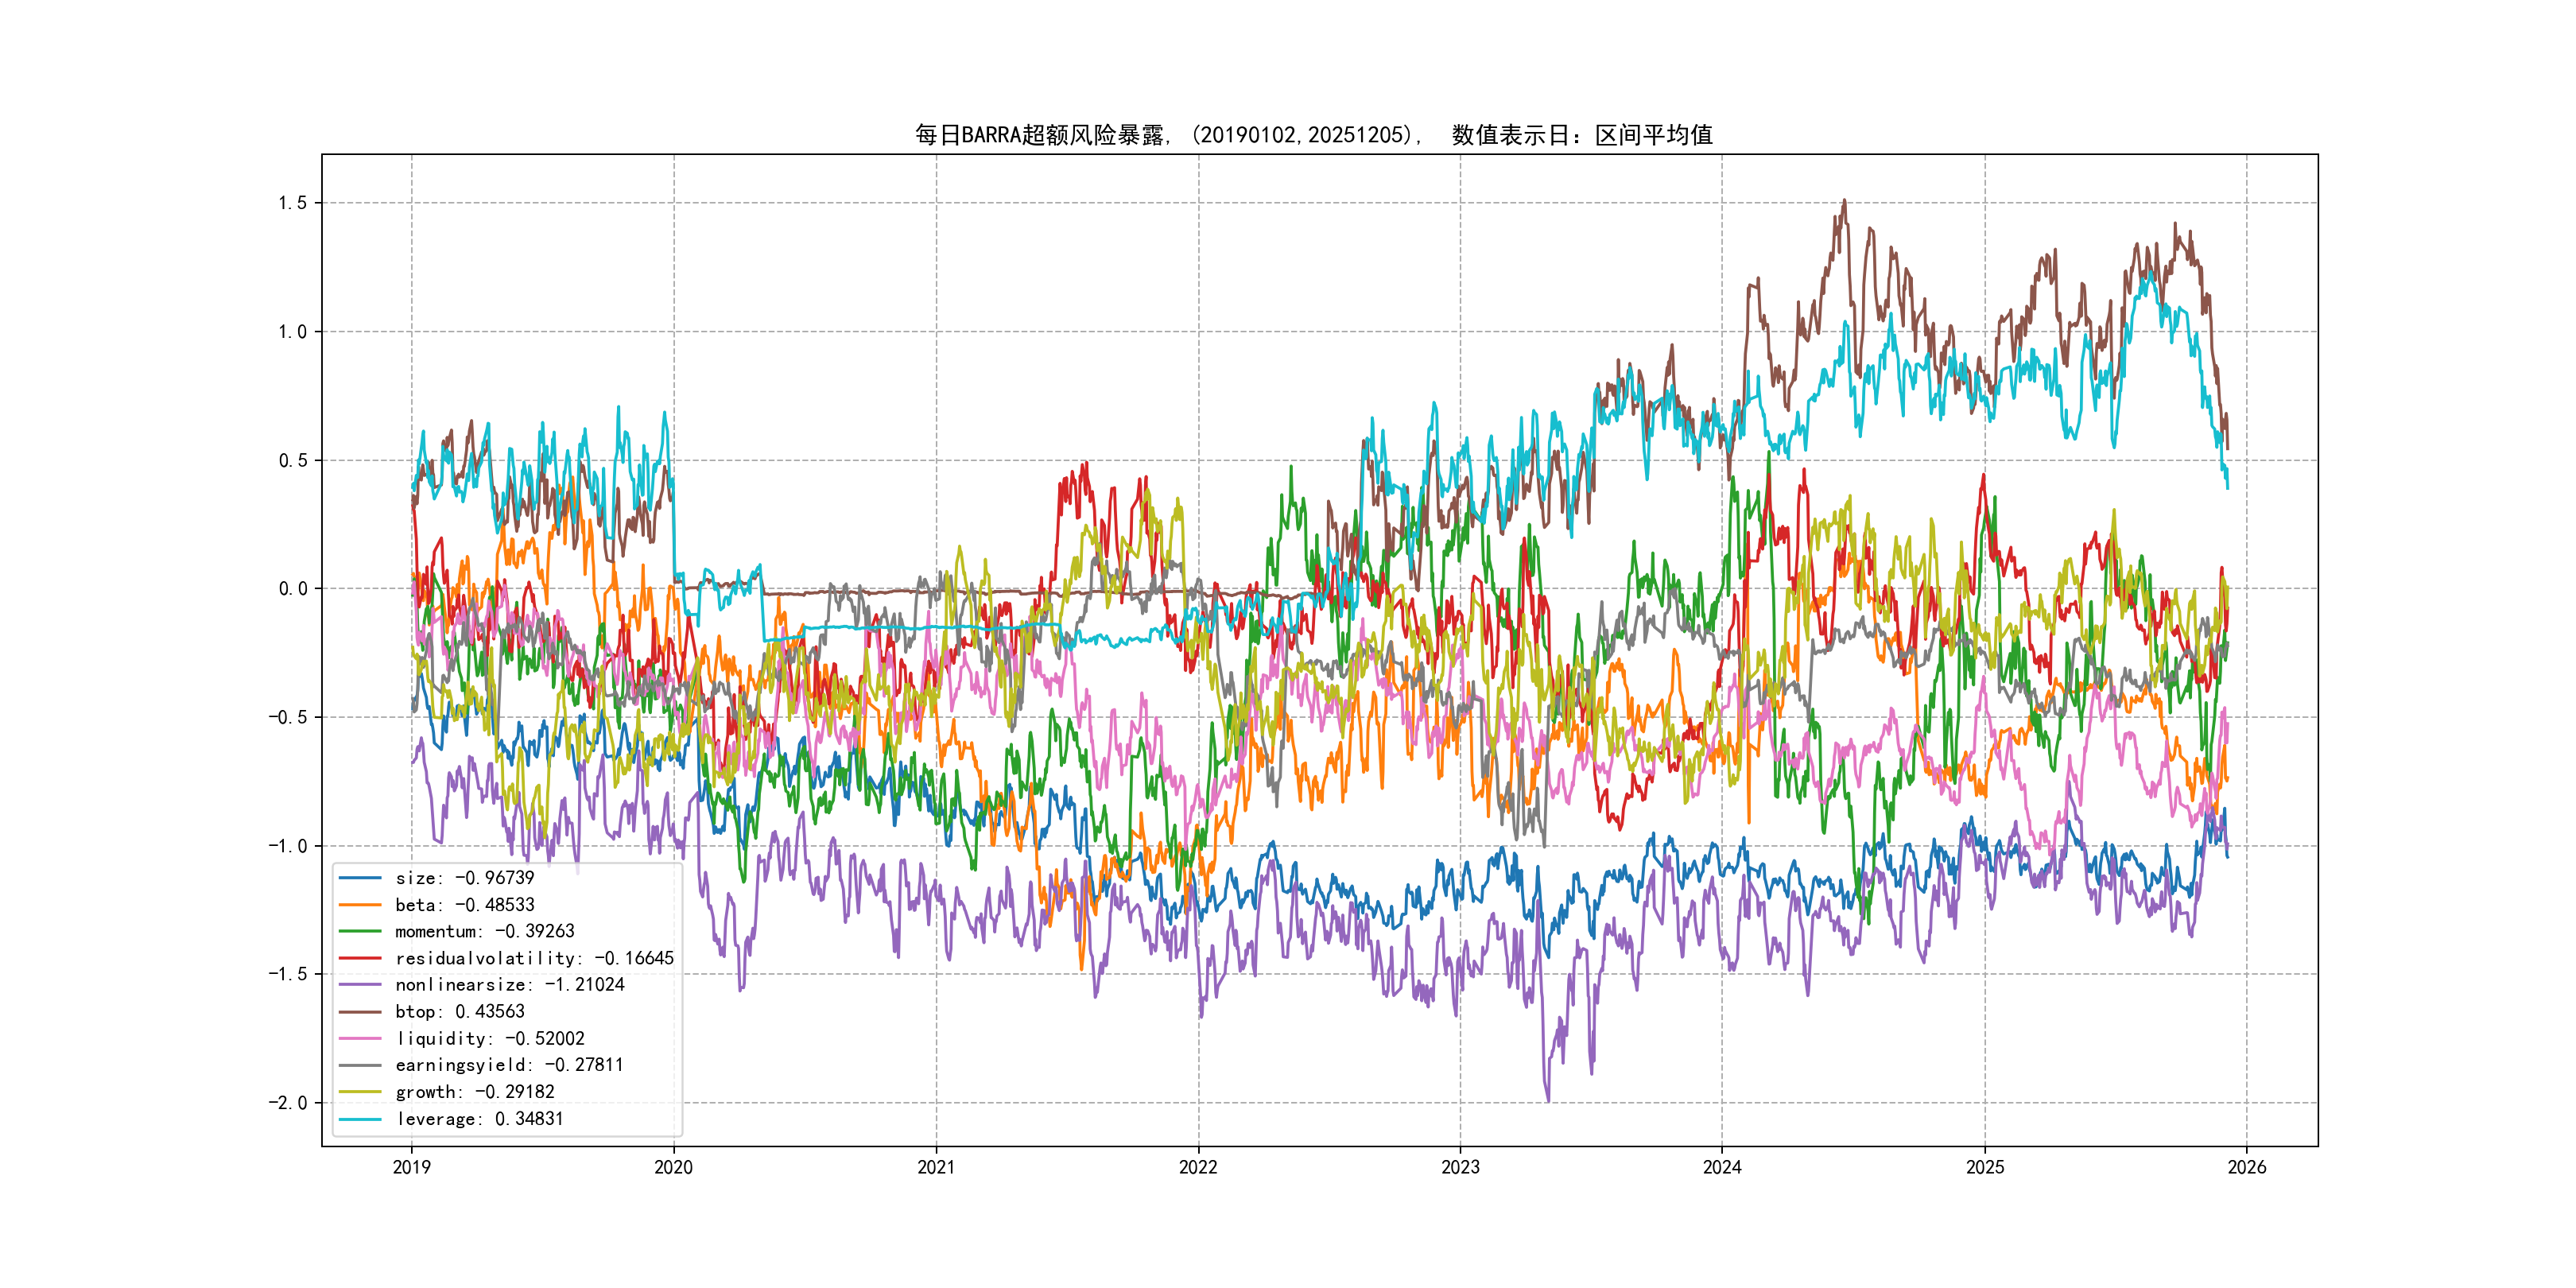Click the green momentum legend line
Viewport: 2576px width, 1288px height.
[360, 931]
